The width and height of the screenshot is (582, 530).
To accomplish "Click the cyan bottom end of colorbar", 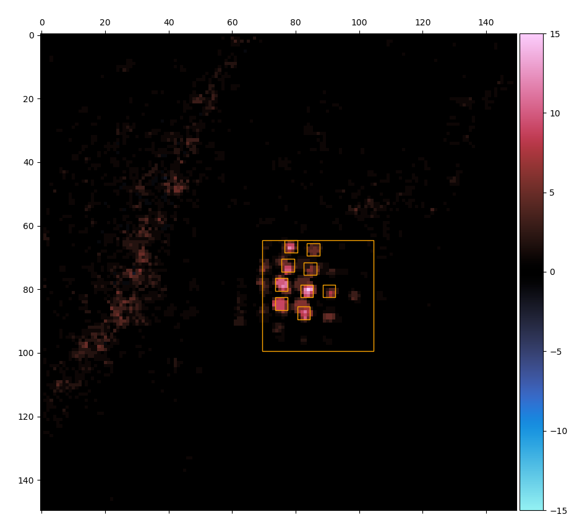I will pos(531,507).
